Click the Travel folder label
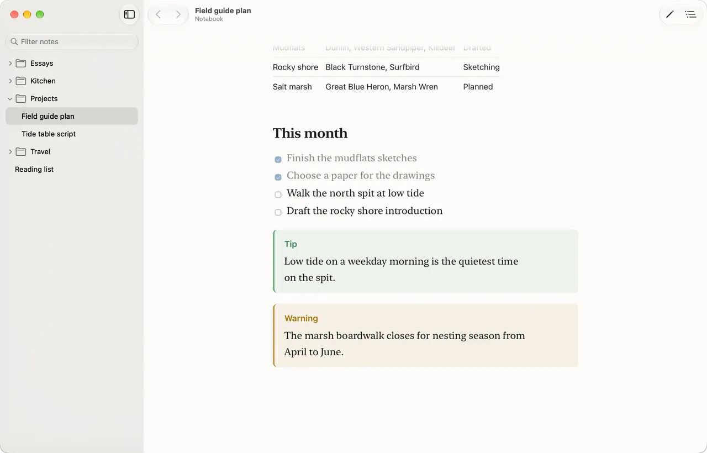 tap(40, 152)
